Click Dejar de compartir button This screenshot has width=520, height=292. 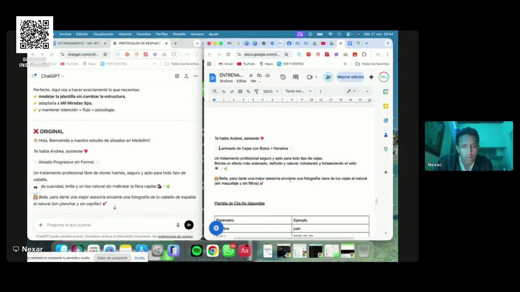coord(112,258)
